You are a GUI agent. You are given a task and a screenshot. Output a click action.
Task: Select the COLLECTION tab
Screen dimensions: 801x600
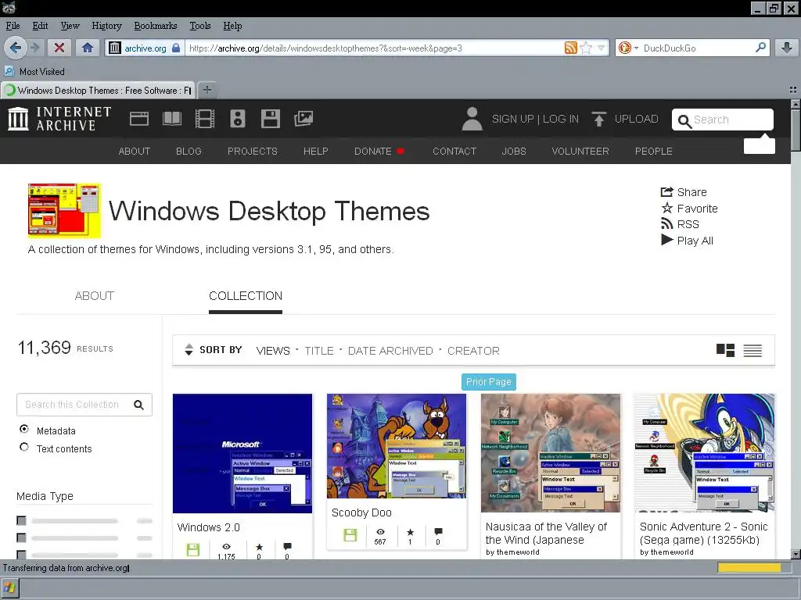coord(246,296)
